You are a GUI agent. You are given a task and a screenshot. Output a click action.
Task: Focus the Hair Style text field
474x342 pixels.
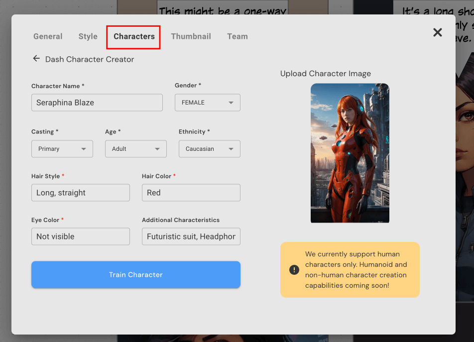[x=80, y=193]
